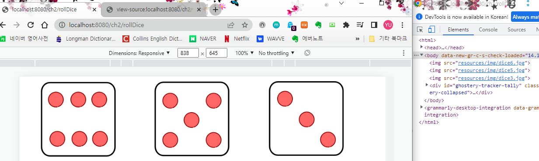Open the Elements tab in DevTools
Image resolution: width=539 pixels, height=161 pixels.
[458, 30]
